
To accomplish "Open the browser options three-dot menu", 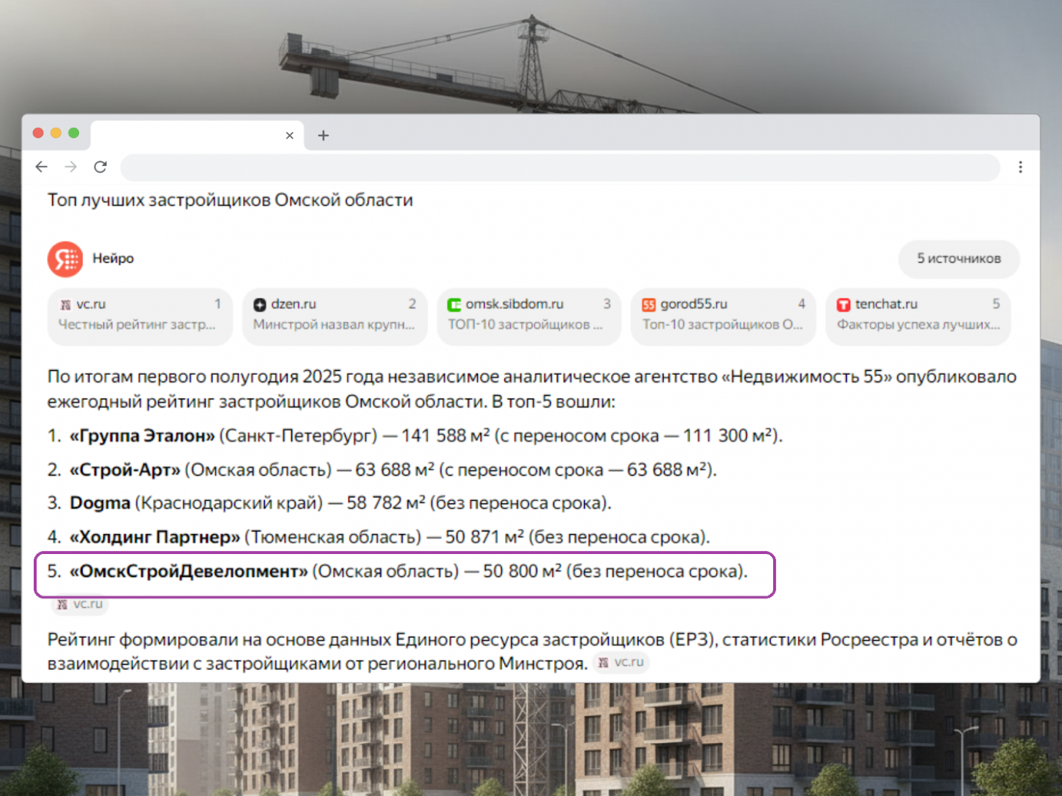I will 1020,167.
